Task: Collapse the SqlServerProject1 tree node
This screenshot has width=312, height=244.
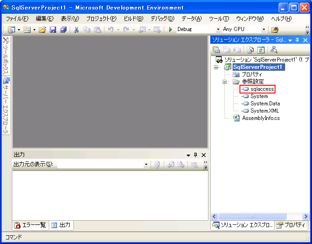Action: 216,67
